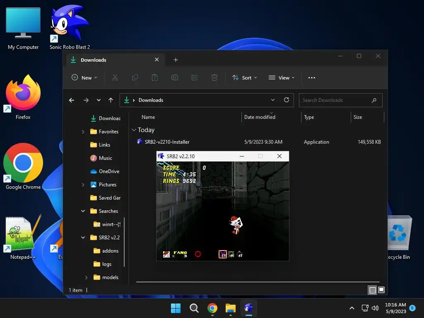Open Windows Start button on taskbar
This screenshot has width=424, height=318.
[176, 308]
